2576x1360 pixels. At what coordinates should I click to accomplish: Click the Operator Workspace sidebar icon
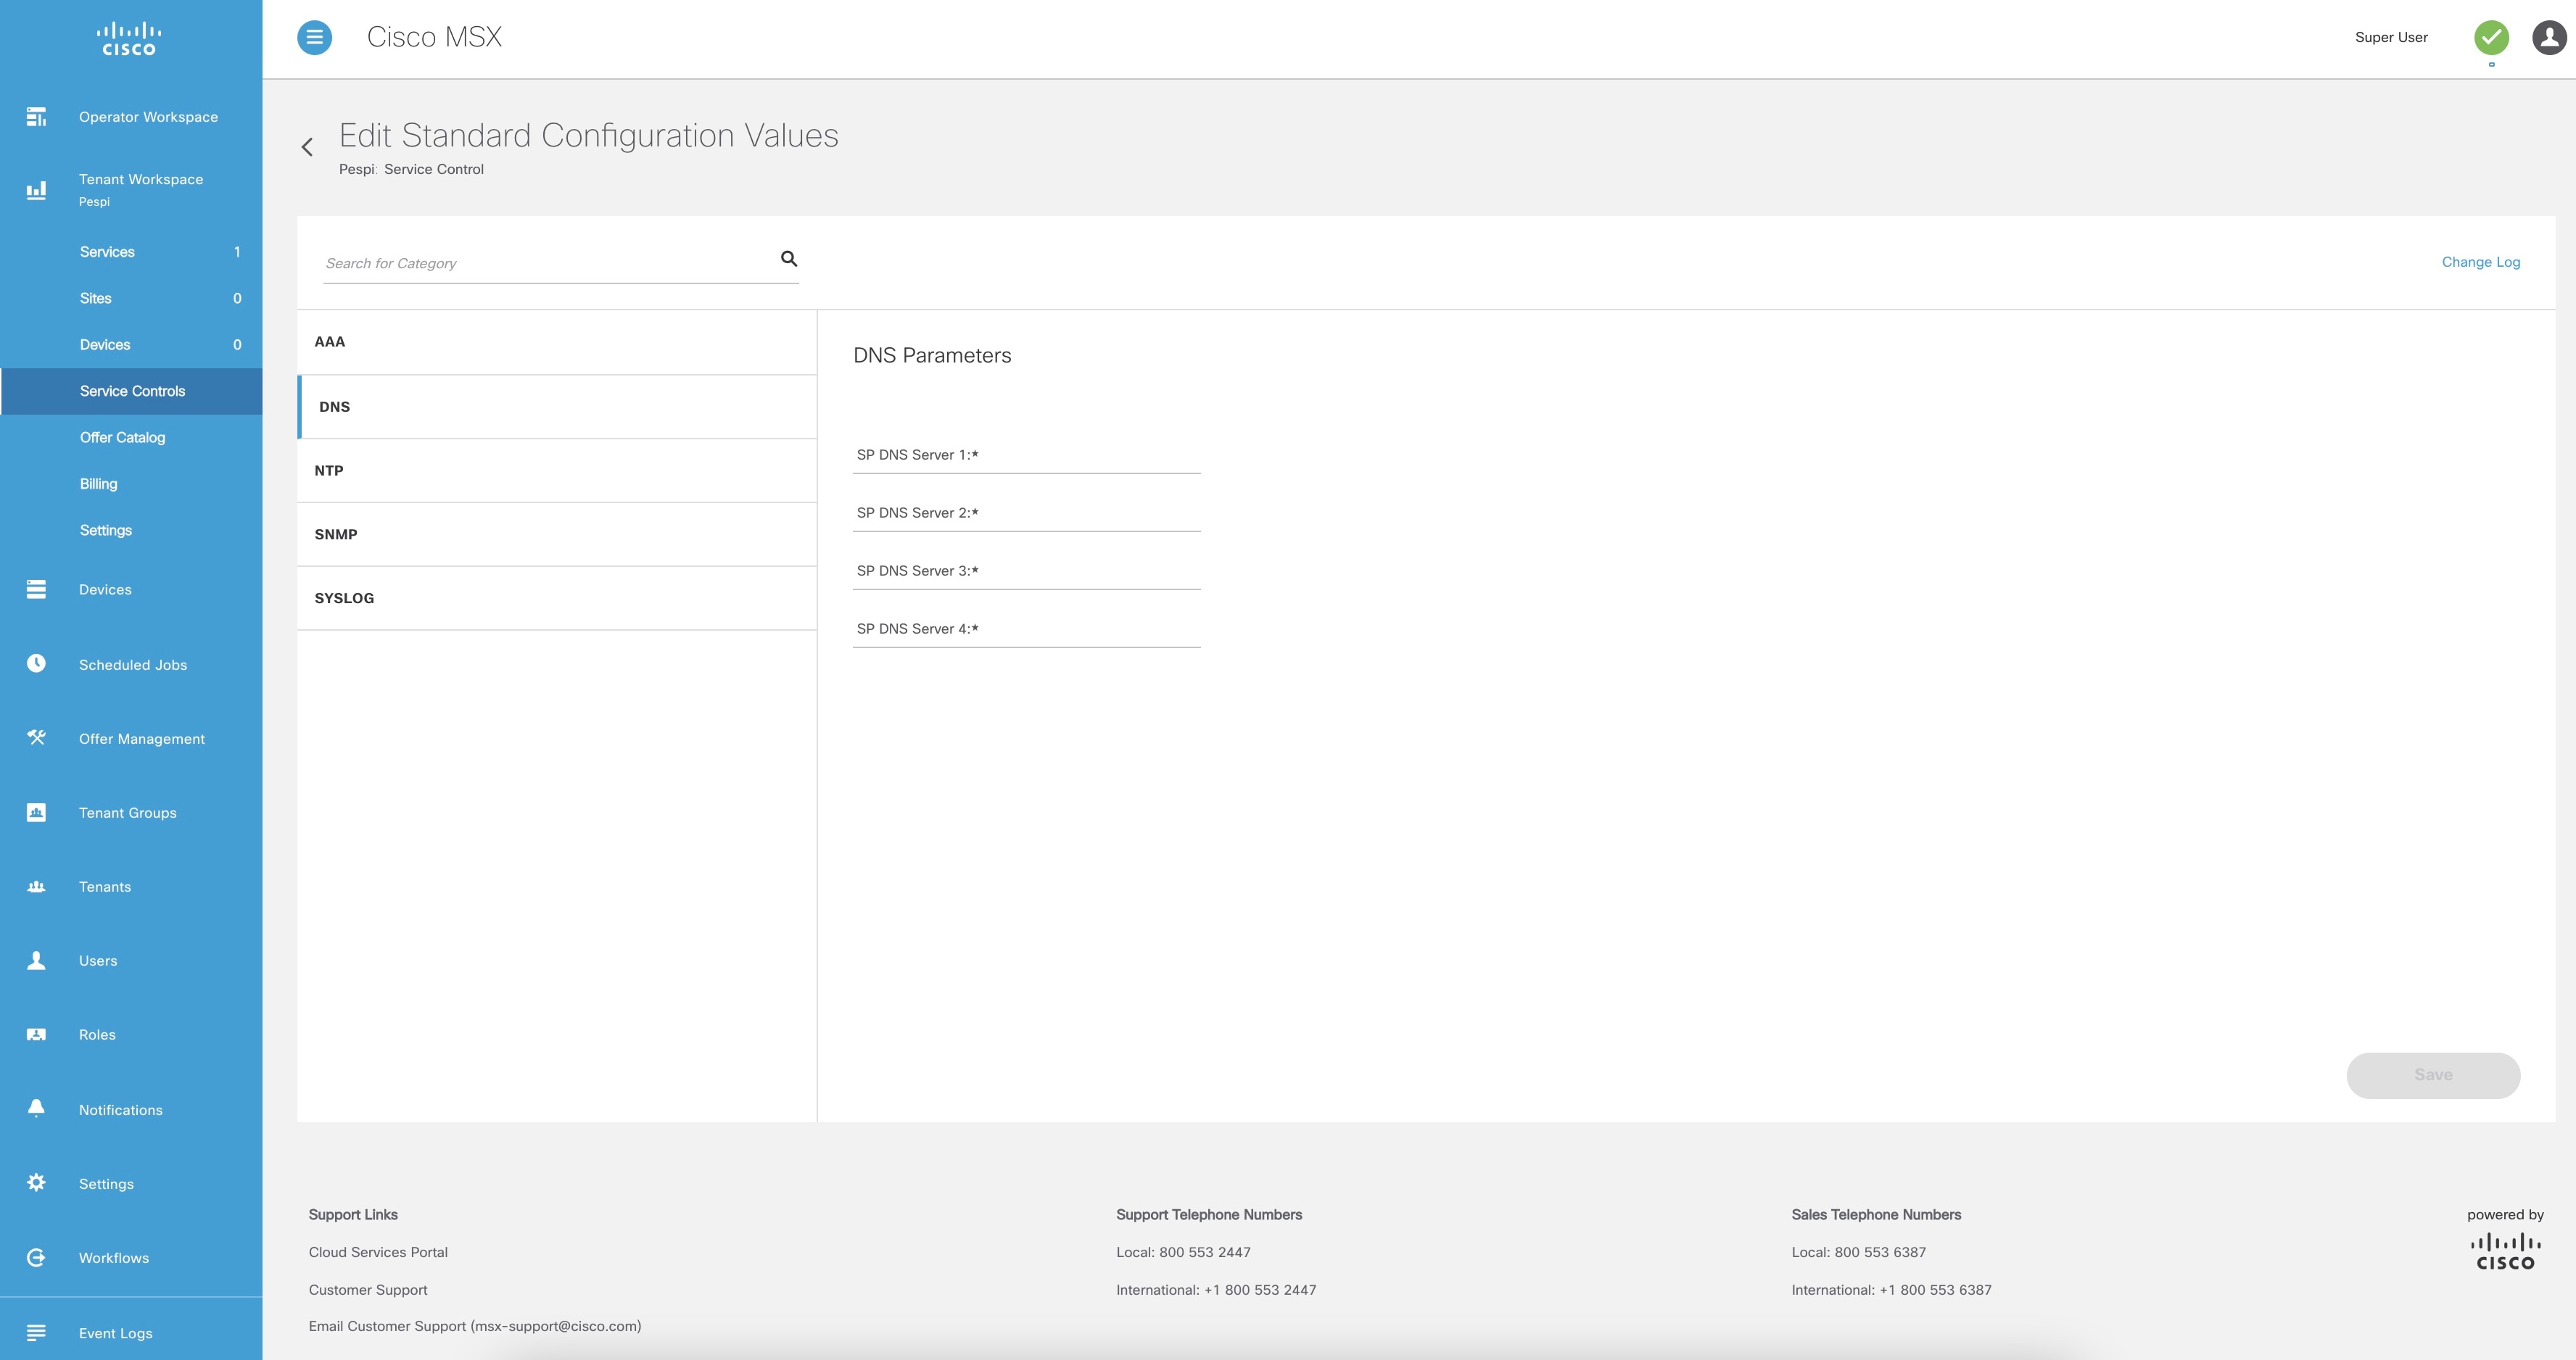tap(38, 116)
